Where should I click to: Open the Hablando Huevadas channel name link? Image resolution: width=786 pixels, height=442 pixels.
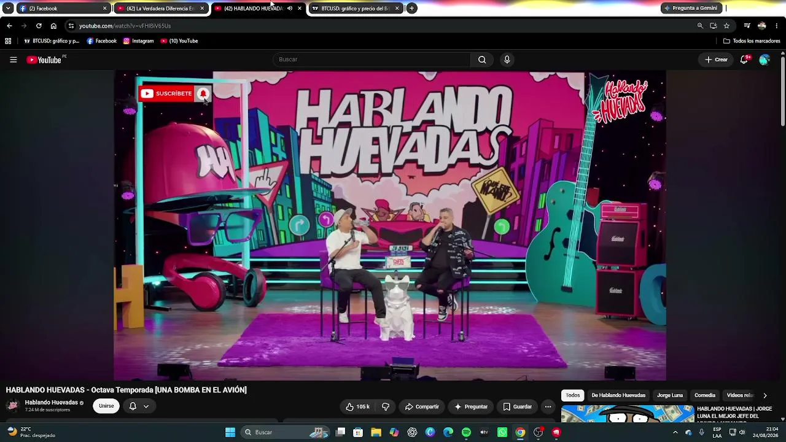52,403
